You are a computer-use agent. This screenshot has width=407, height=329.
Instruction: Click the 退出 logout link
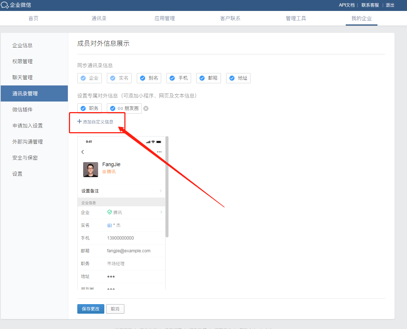coord(390,5)
